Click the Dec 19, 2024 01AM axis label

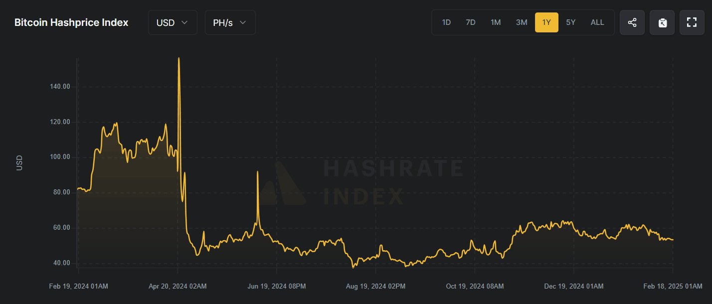(x=573, y=286)
